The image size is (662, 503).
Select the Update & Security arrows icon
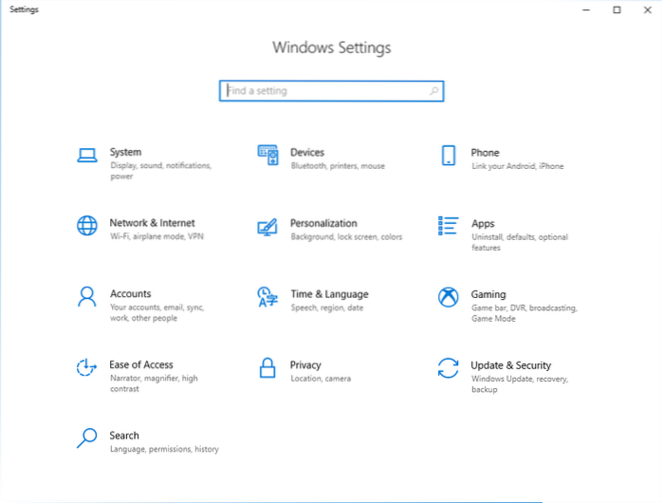[449, 367]
